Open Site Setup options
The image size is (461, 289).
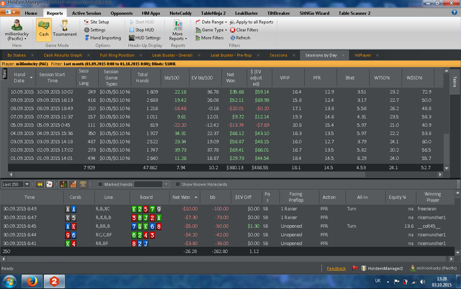(x=96, y=22)
